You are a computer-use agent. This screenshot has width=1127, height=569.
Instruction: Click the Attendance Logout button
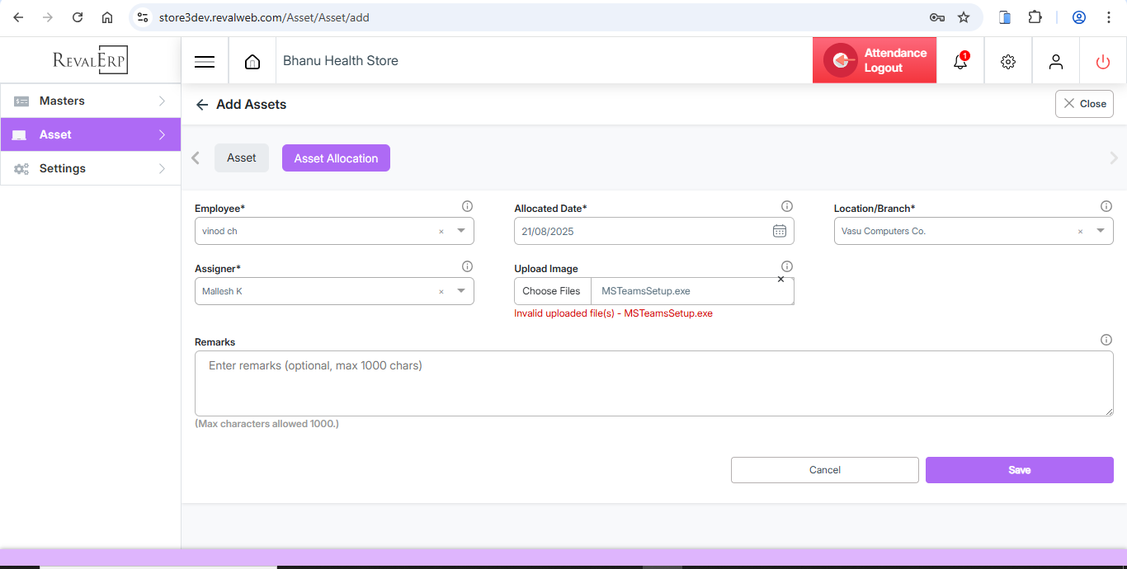[875, 60]
